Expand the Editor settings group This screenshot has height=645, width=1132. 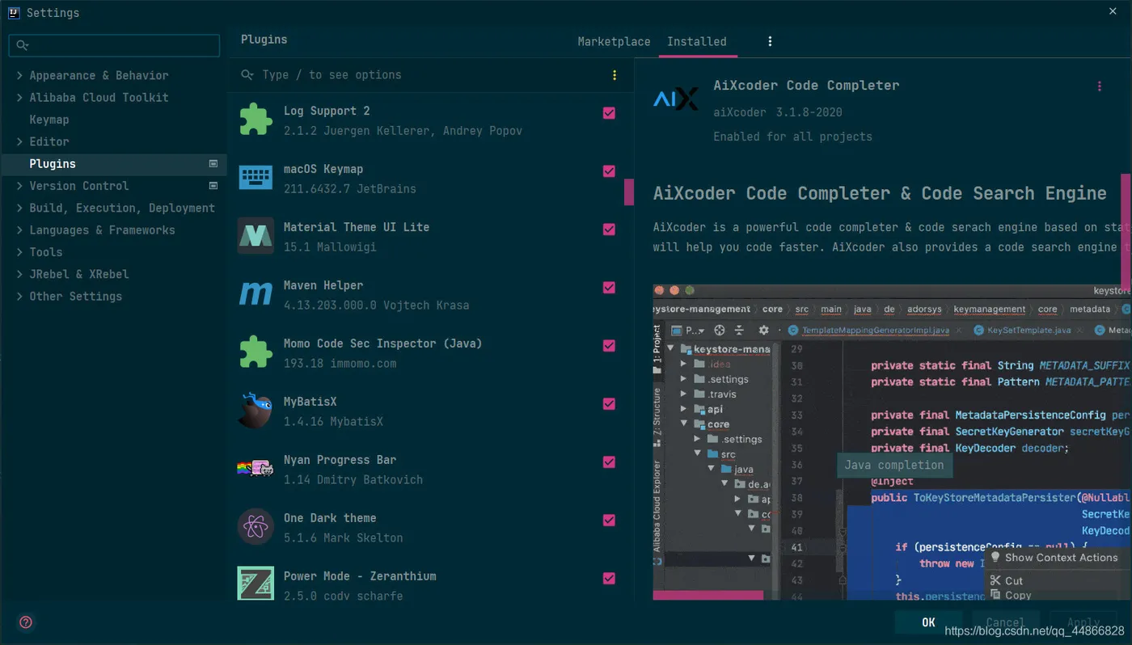(19, 141)
